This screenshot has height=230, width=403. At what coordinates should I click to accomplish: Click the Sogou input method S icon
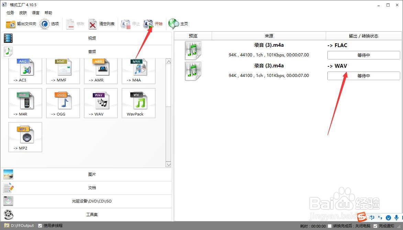[x=362, y=217]
